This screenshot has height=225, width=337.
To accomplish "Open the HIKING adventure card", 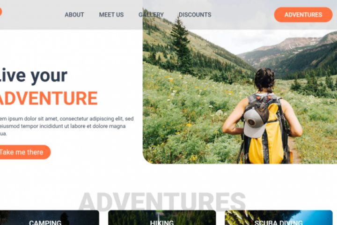I will click(162, 217).
